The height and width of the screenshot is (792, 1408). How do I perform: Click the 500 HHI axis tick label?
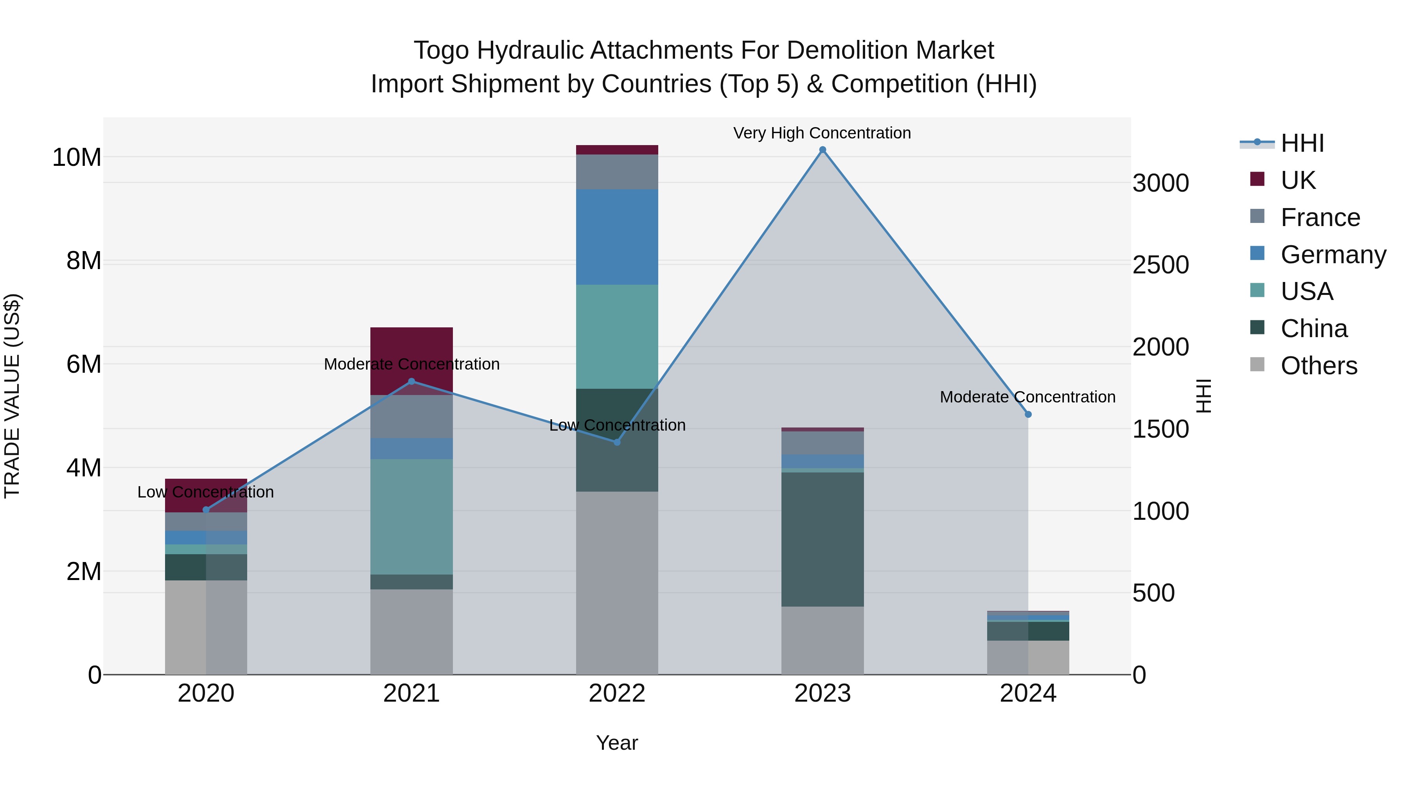(1153, 593)
